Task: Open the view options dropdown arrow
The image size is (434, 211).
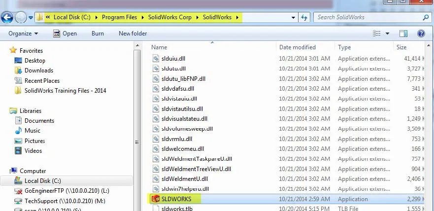Action: coord(387,34)
